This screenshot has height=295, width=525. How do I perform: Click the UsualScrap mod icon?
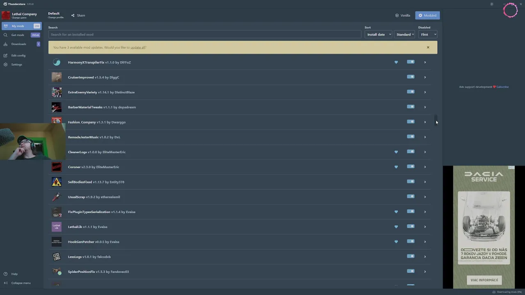[57, 197]
